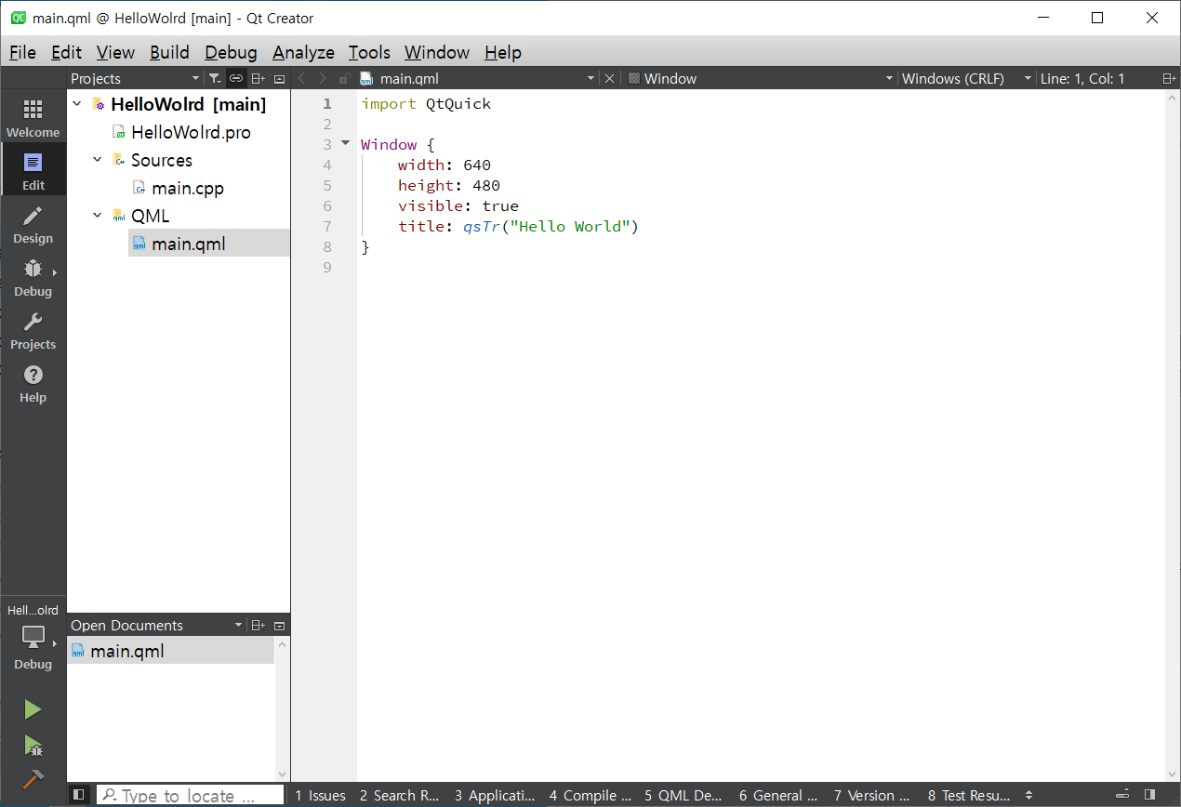Open the Edit menu
The image size is (1181, 807).
pyautogui.click(x=66, y=52)
